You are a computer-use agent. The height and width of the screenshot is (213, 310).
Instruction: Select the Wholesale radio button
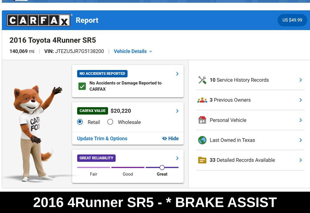(110, 122)
